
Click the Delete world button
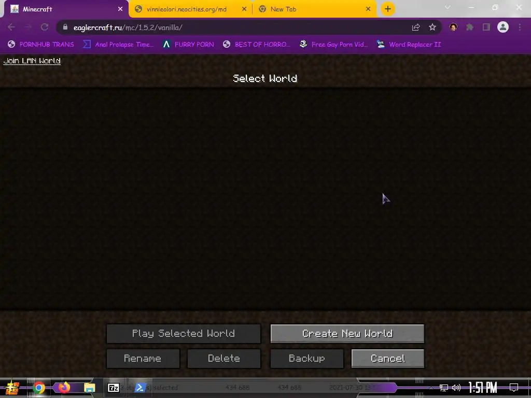click(224, 359)
